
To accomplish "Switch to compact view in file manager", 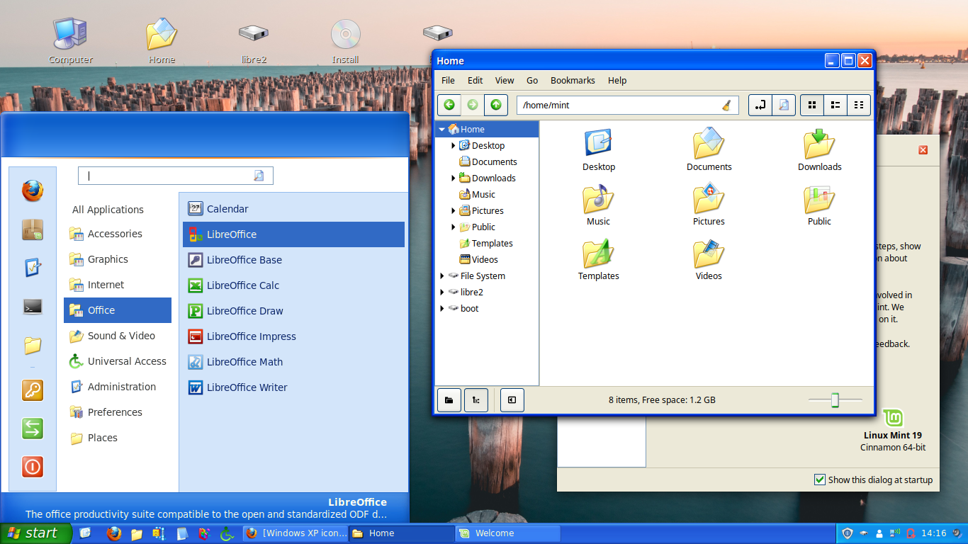I will tap(859, 105).
